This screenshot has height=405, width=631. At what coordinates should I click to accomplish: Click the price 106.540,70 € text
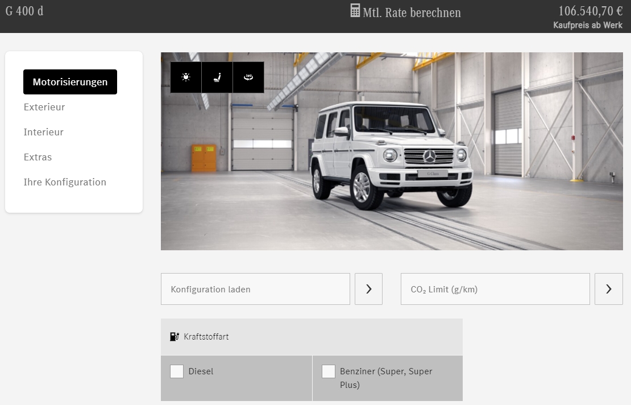[x=591, y=11]
